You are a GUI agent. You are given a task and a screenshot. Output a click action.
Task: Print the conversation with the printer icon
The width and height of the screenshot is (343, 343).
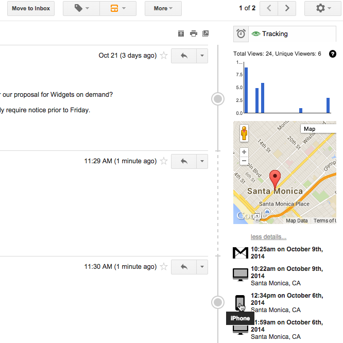tap(194, 34)
